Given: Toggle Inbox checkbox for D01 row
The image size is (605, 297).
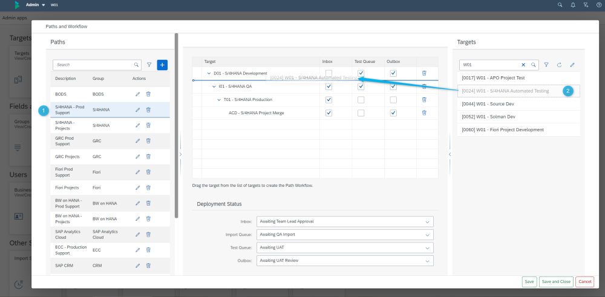Looking at the screenshot, I should click(x=329, y=73).
